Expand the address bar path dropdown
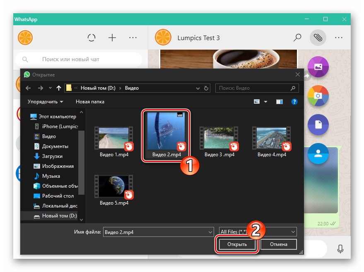The image size is (364, 272). click(198, 88)
